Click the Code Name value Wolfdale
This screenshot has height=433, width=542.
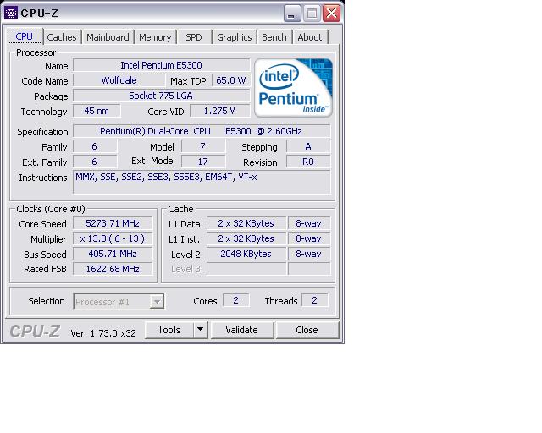119,80
